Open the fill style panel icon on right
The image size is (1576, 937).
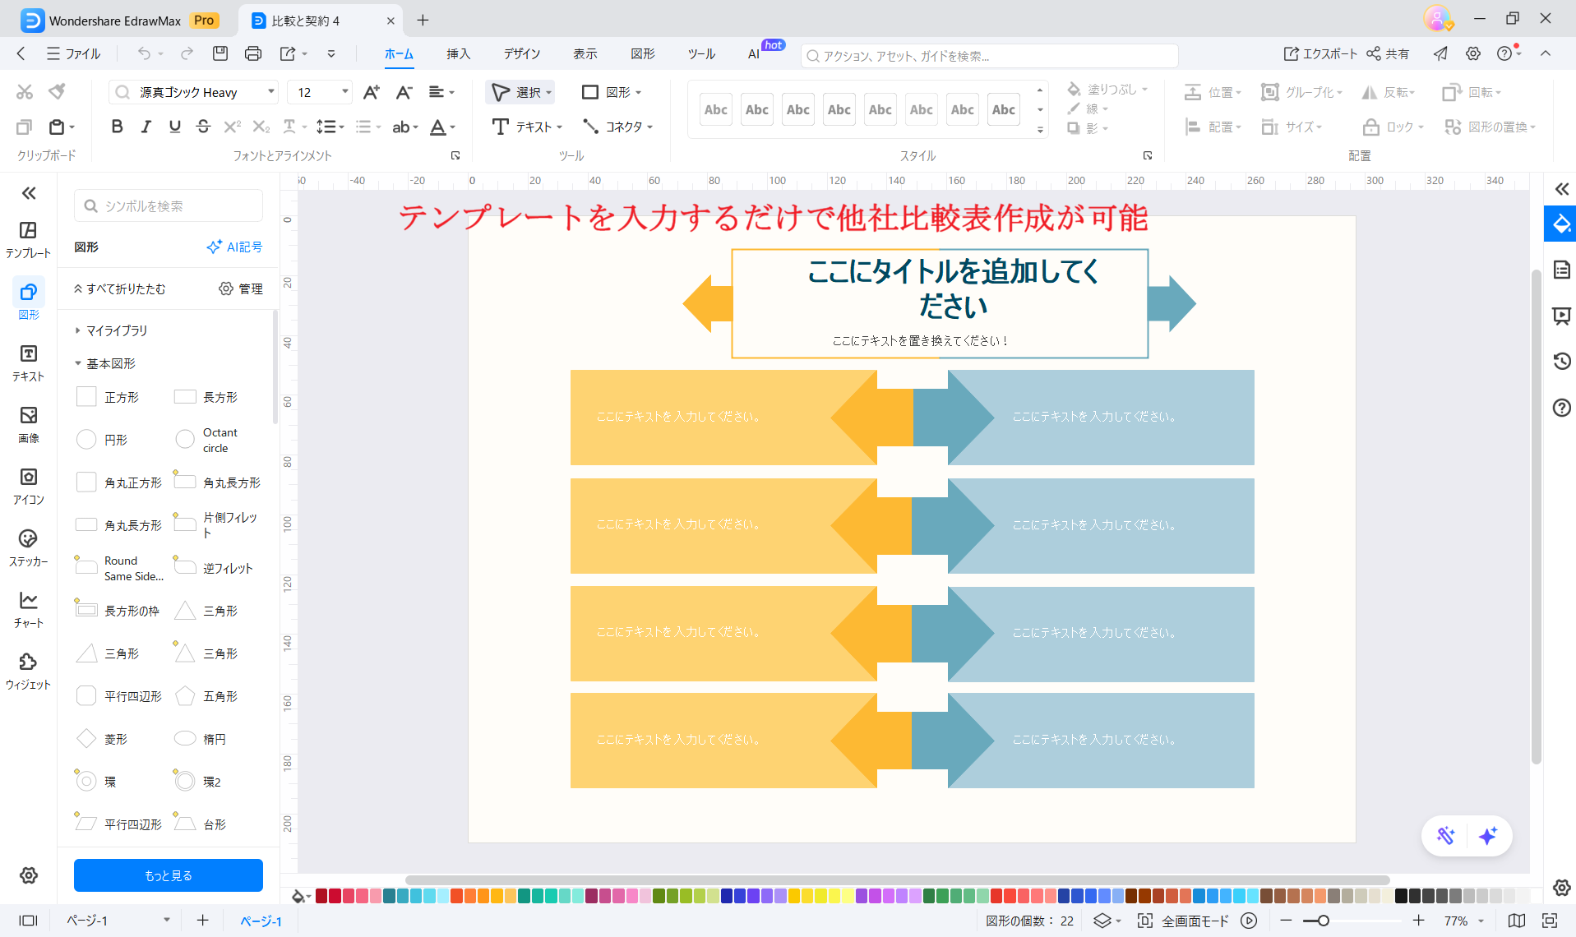pyautogui.click(x=1560, y=224)
